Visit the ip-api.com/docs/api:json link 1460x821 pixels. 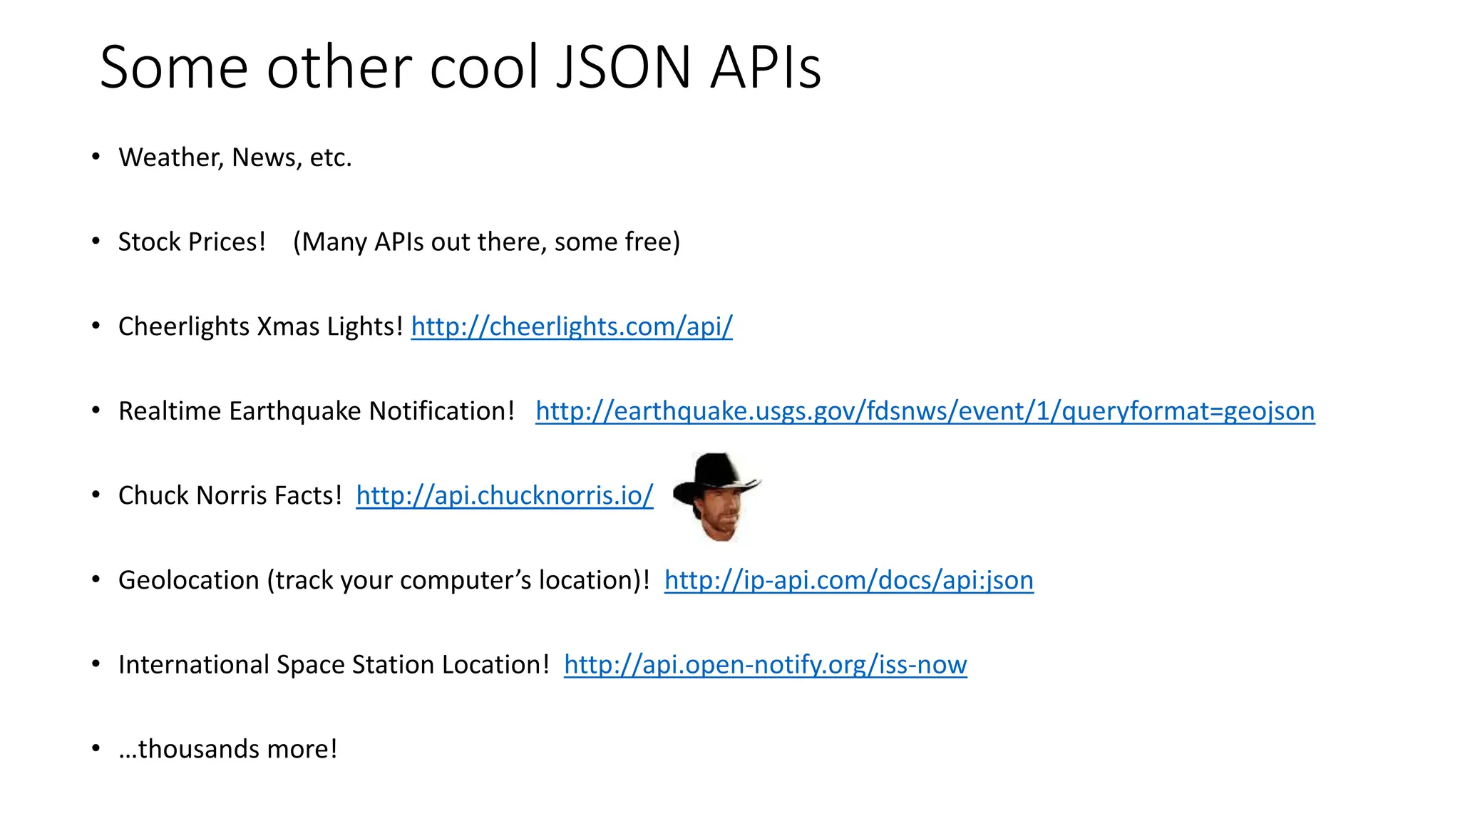849,580
